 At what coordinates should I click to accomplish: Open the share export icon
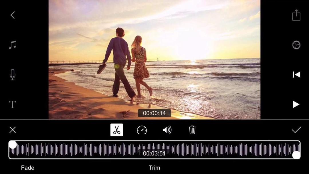(x=296, y=15)
